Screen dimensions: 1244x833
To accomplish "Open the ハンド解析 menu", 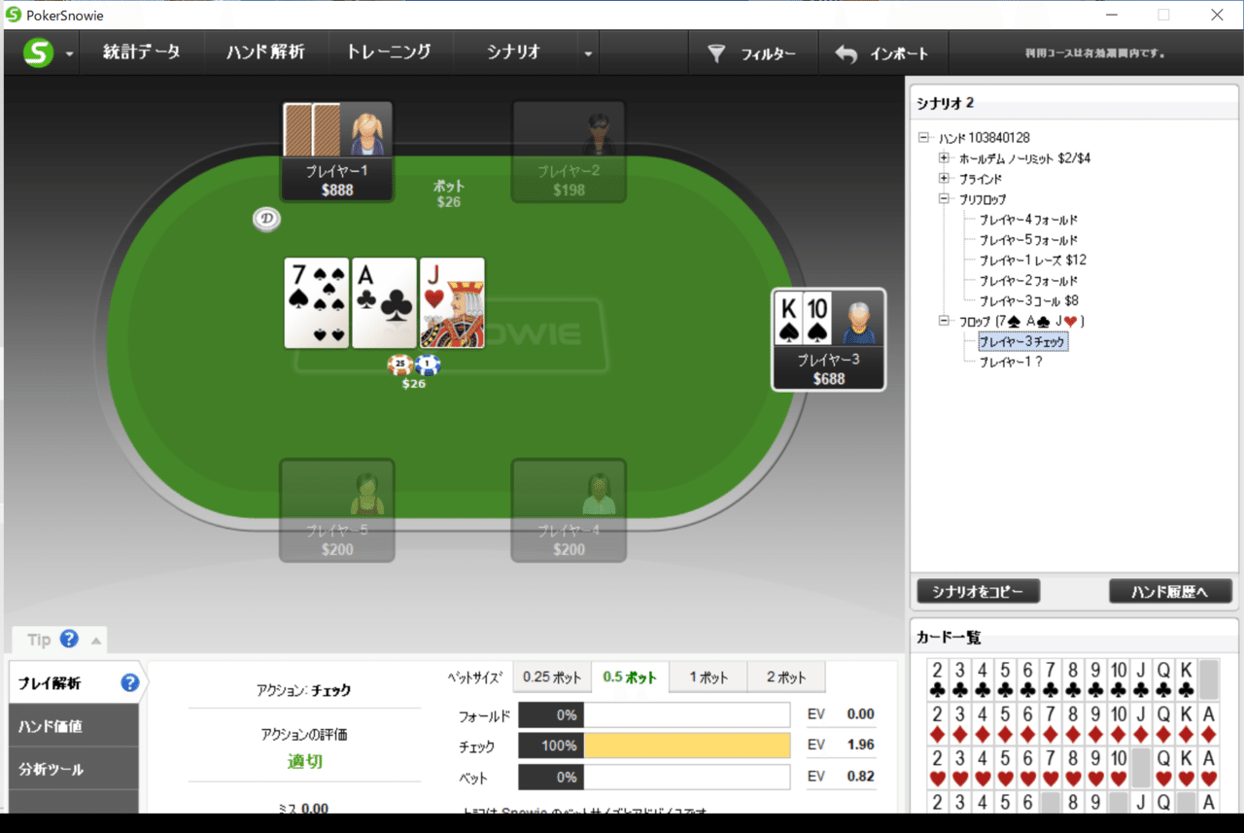I will click(265, 52).
